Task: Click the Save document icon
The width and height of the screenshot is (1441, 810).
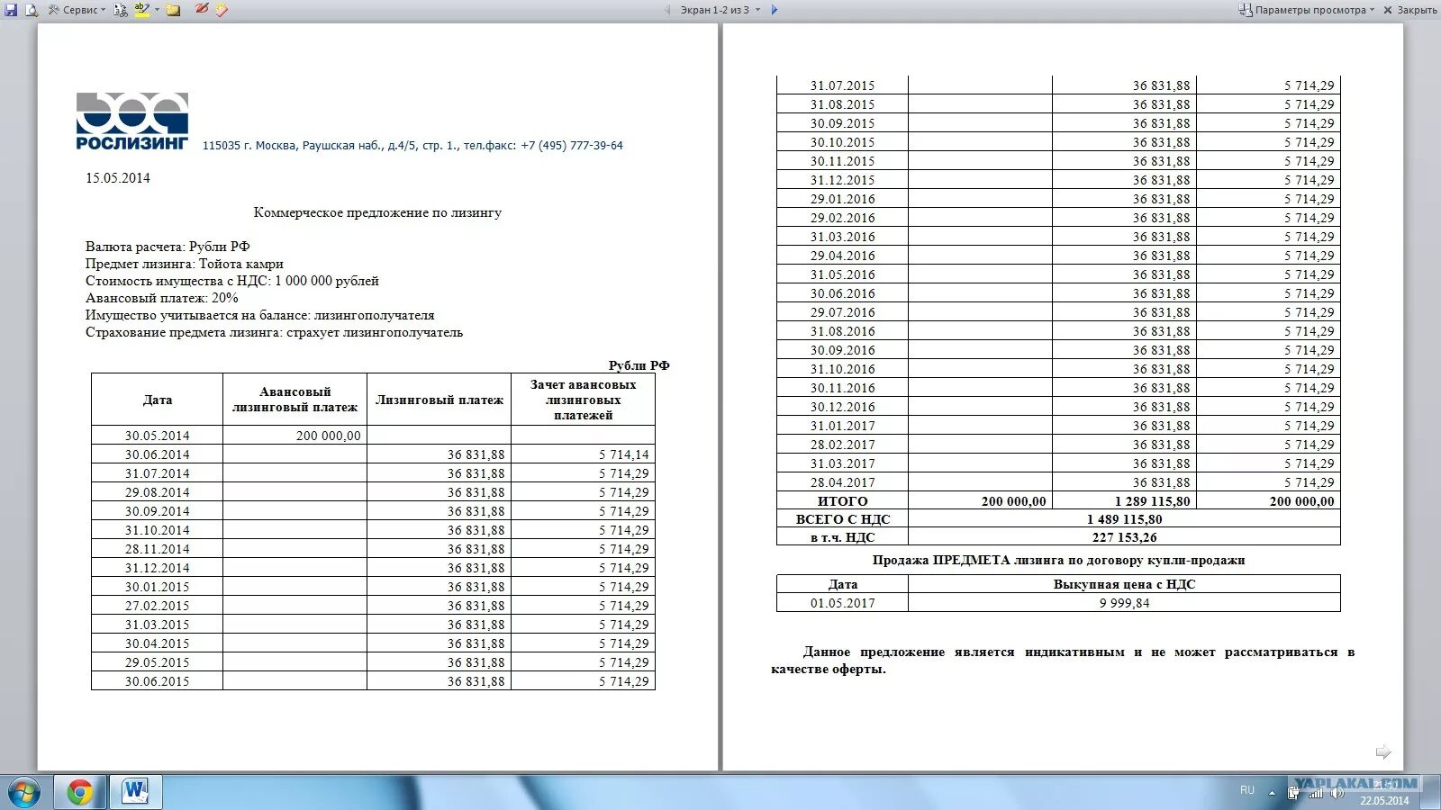Action: pos(11,10)
